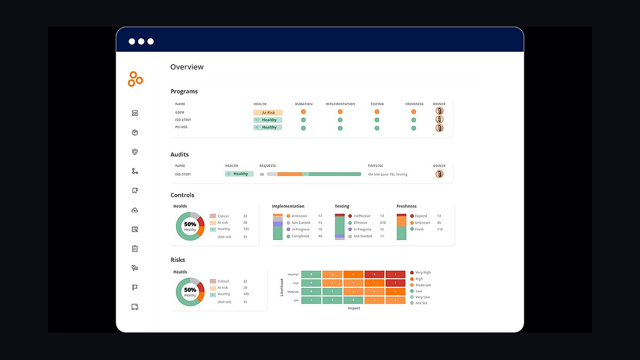Click the At risk swatch in Risks health legend

(x=213, y=288)
